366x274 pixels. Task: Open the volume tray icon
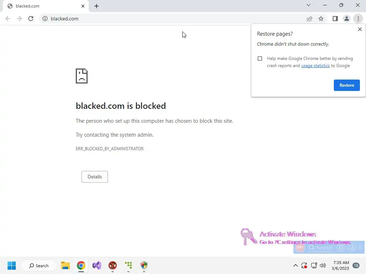pyautogui.click(x=323, y=265)
